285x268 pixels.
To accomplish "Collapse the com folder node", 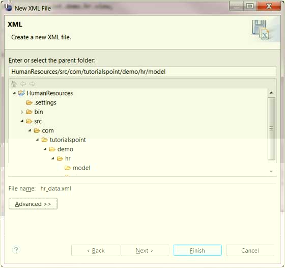I will pos(30,130).
